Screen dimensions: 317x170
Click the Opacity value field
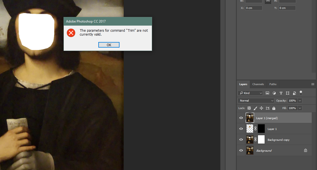click(x=292, y=100)
